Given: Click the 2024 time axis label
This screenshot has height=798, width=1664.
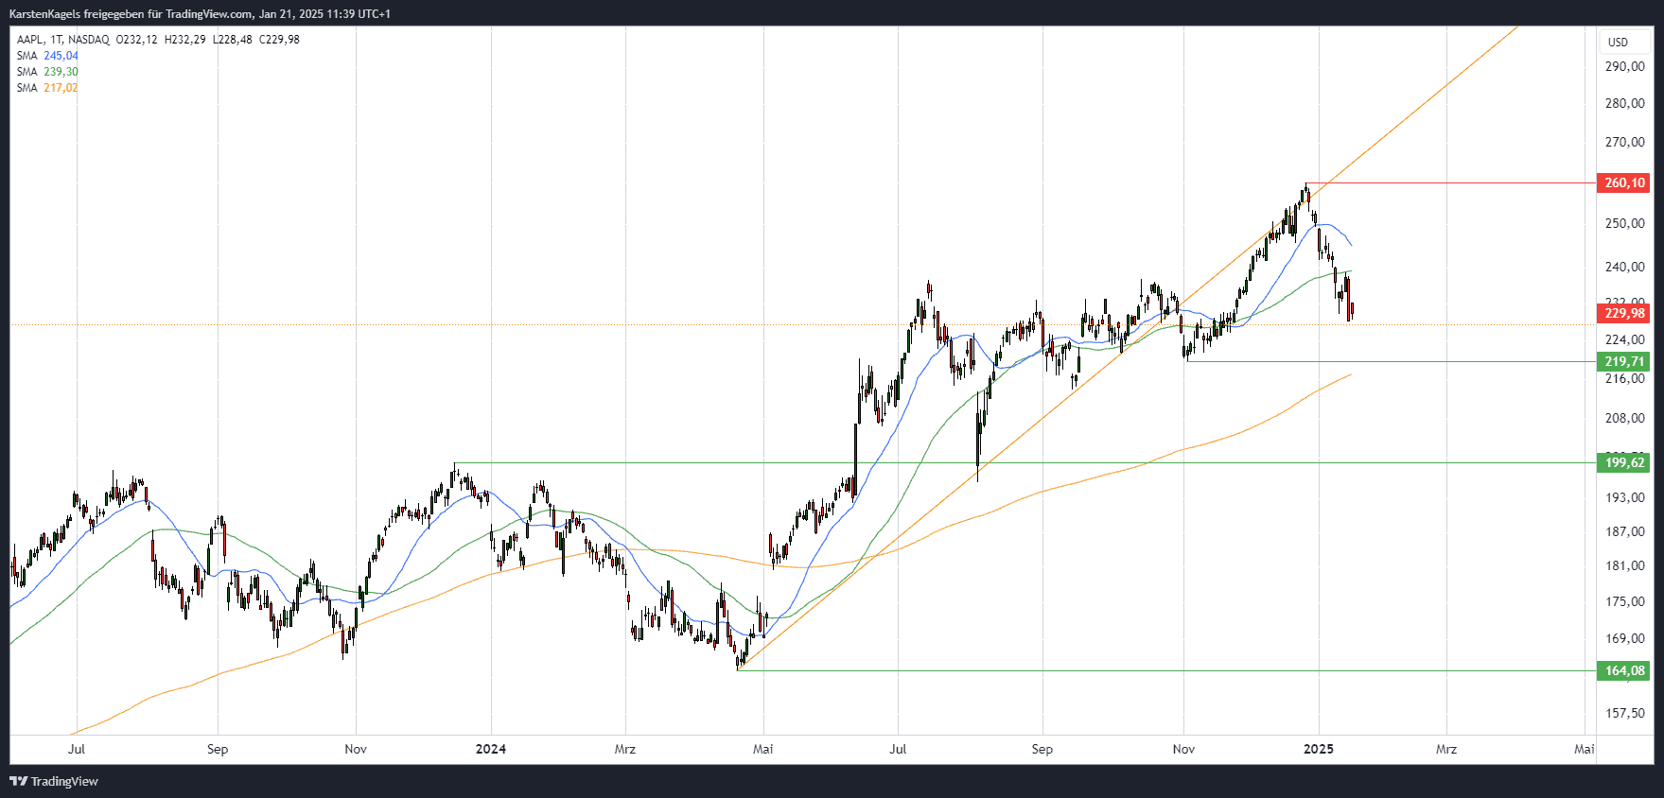Looking at the screenshot, I should pyautogui.click(x=490, y=749).
